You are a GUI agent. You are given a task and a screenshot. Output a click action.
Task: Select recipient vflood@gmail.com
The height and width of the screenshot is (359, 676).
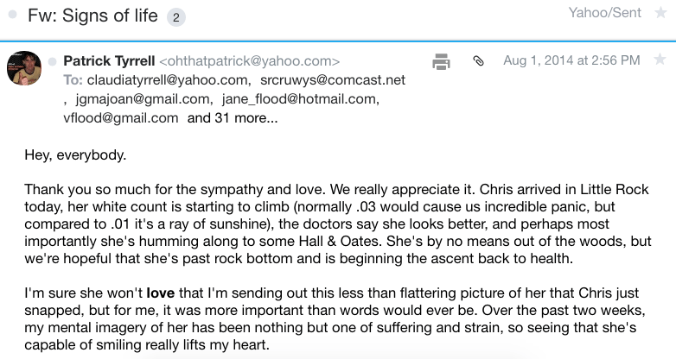[121, 118]
